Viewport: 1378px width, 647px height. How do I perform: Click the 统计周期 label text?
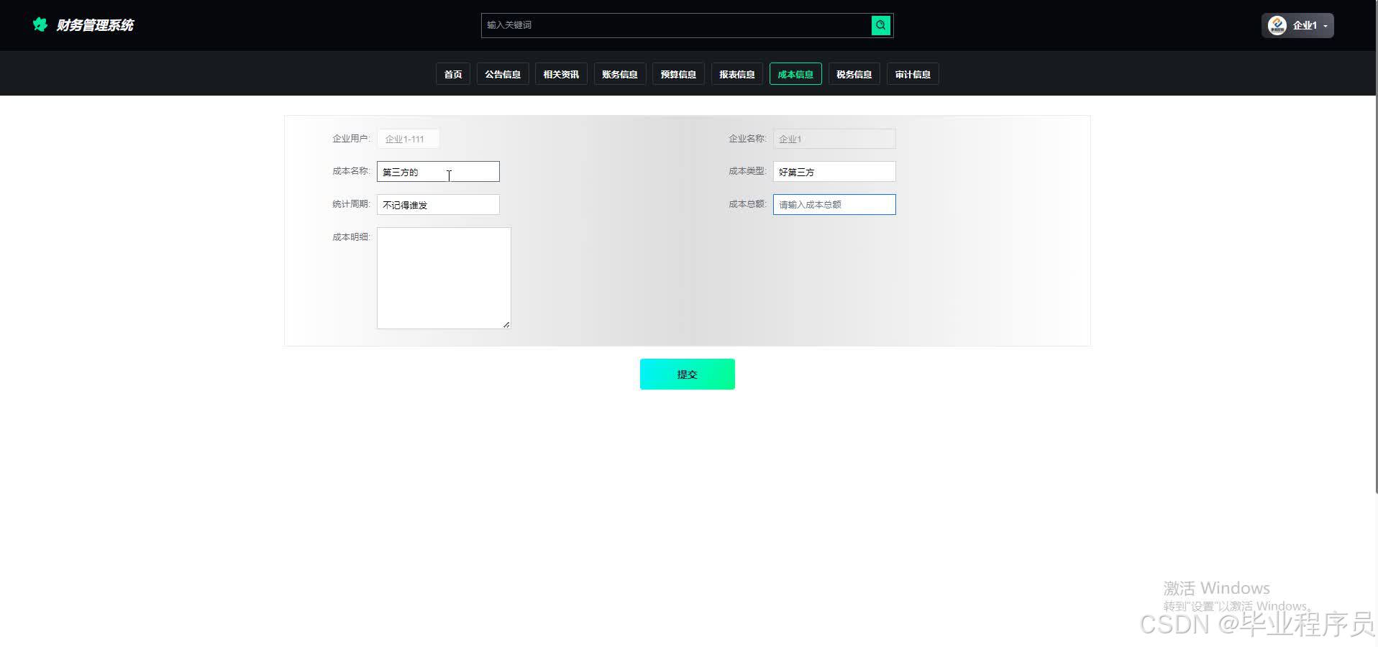(x=351, y=204)
